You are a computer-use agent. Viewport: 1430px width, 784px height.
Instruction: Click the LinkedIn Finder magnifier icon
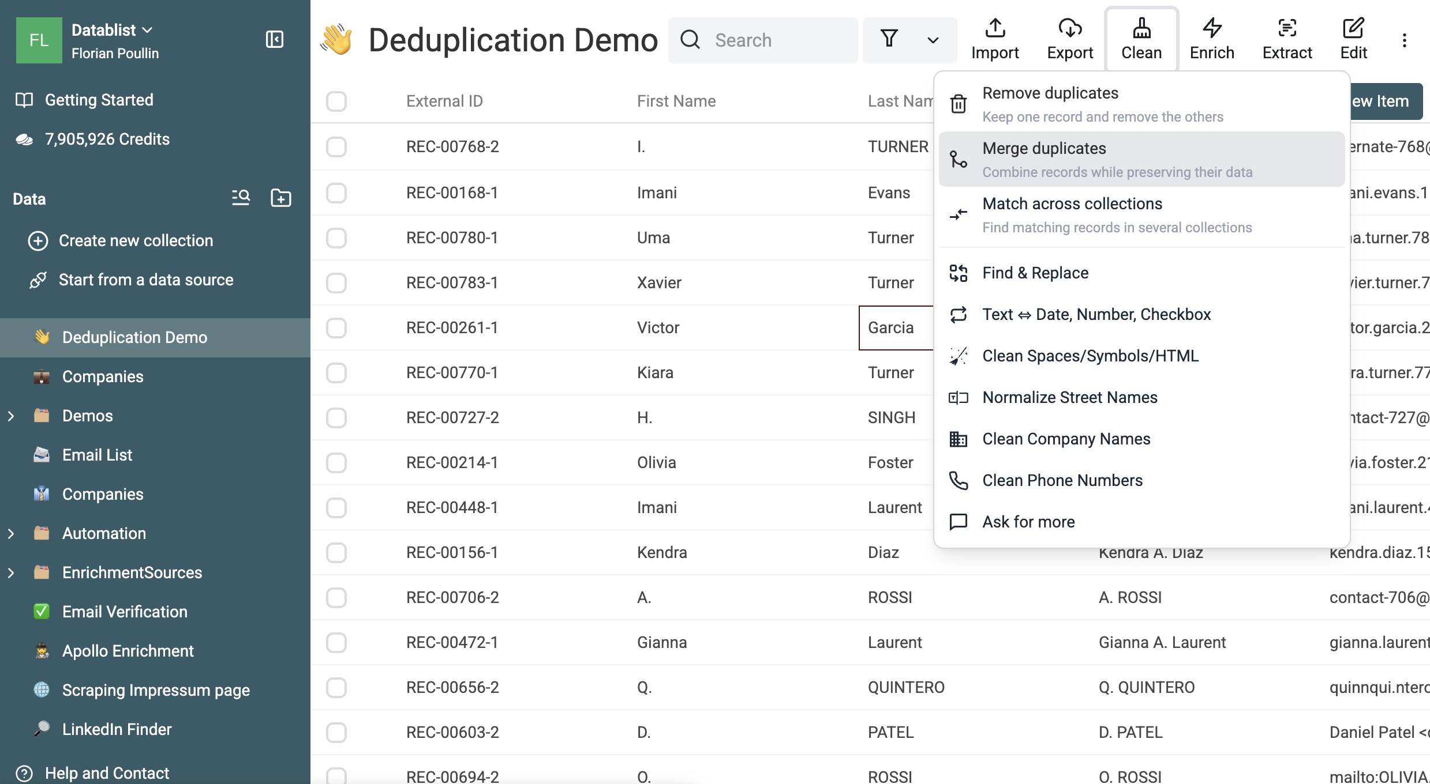42,729
